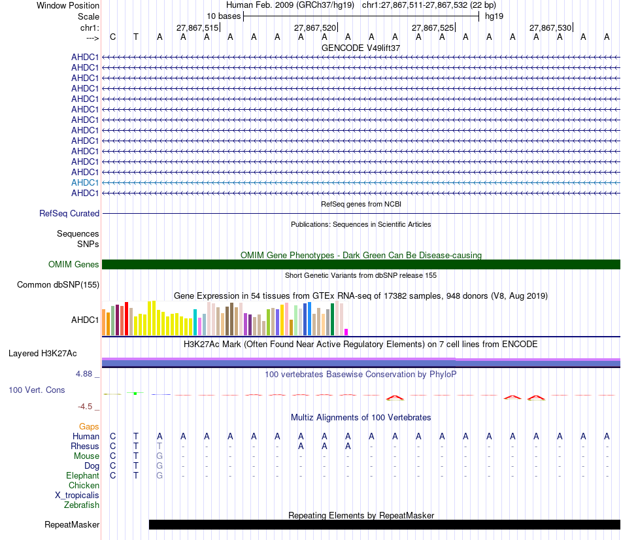Click the 100 Vert. Cons track label
The image size is (621, 540).
[x=37, y=390]
